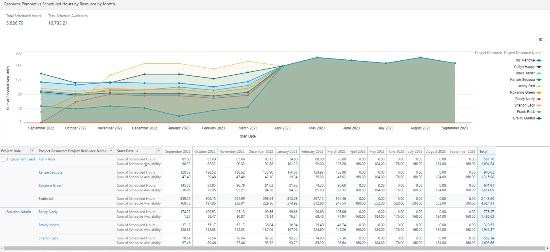Click the Collyn Happy legend name
Image resolution: width=550 pixels, height=252 pixels.
pos(524,67)
